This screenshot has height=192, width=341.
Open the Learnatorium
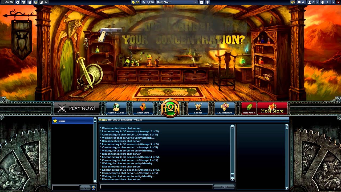point(225,108)
